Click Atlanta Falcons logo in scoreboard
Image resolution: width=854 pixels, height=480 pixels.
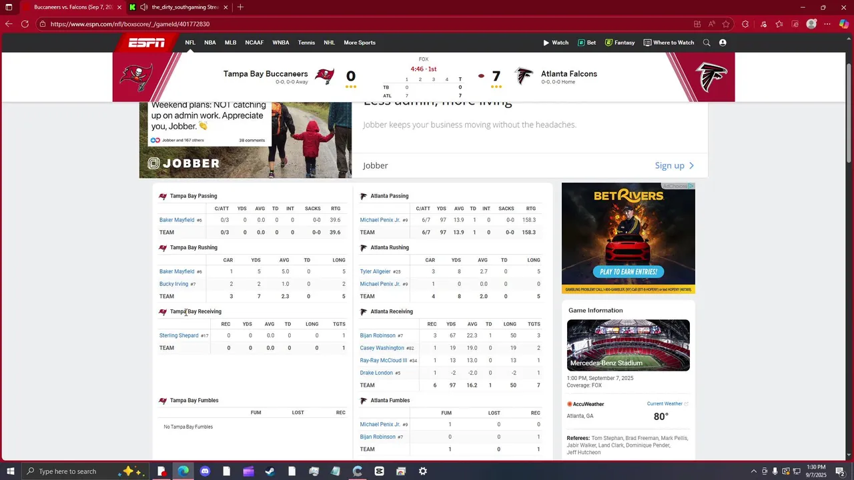tap(524, 76)
